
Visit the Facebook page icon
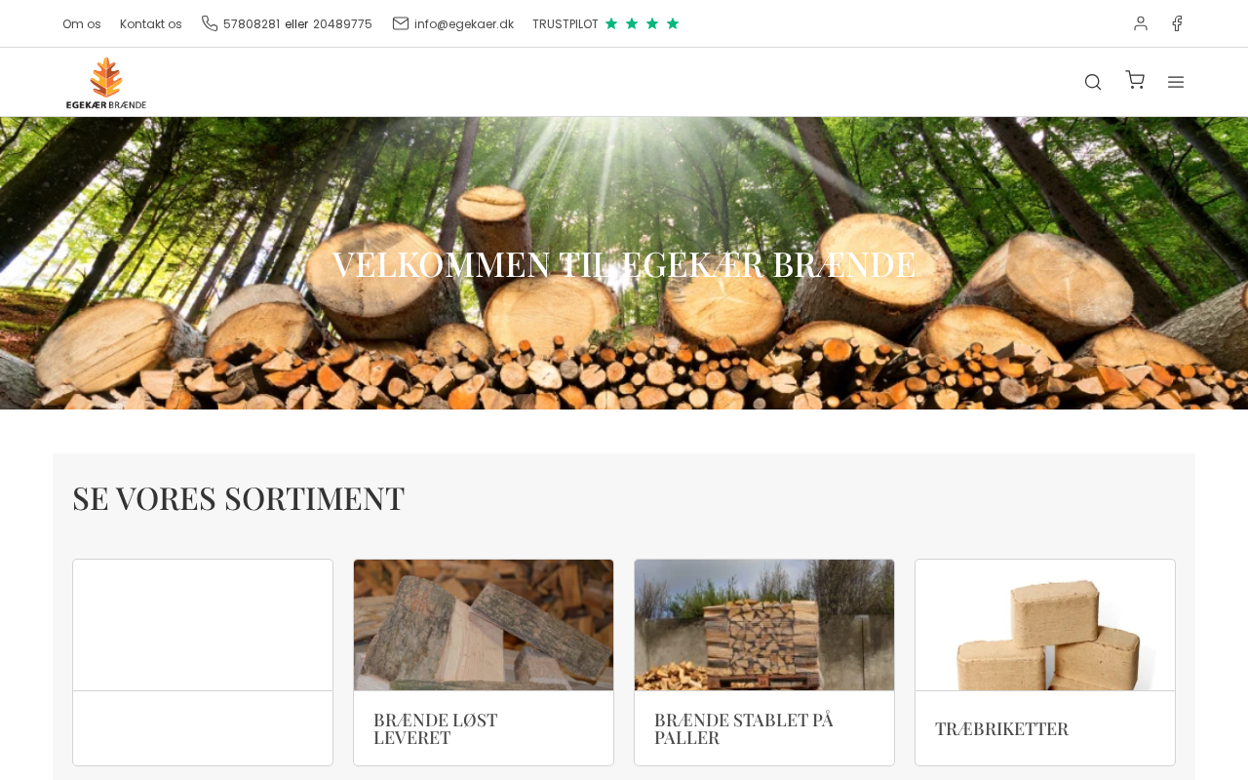pos(1177,23)
